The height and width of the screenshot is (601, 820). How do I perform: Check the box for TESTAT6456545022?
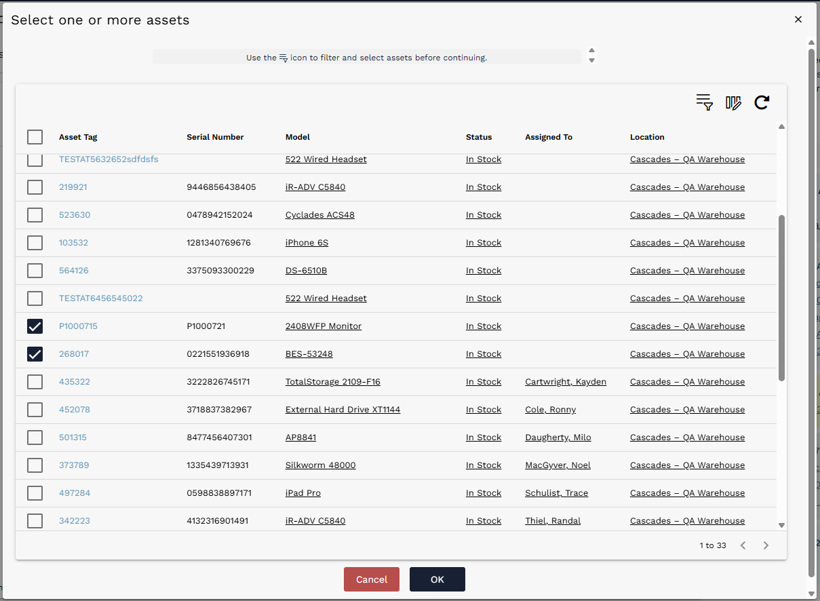pos(35,298)
